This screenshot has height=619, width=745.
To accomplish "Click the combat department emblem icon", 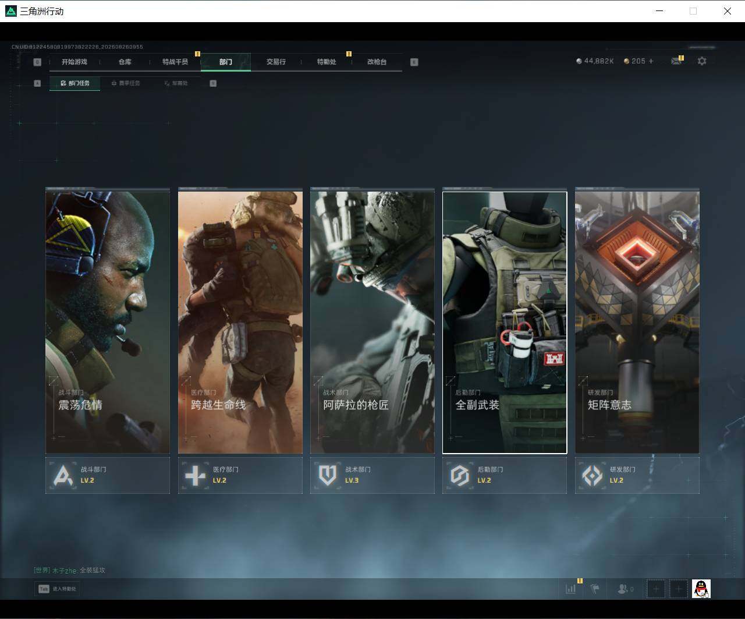I will pos(63,476).
